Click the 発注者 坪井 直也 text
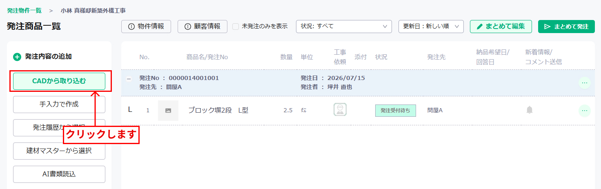The width and height of the screenshot is (601, 189). (x=326, y=87)
